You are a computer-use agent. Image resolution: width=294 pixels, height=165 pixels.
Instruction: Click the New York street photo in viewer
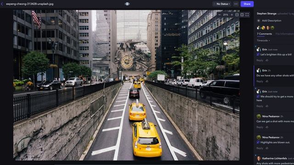coord(126,85)
